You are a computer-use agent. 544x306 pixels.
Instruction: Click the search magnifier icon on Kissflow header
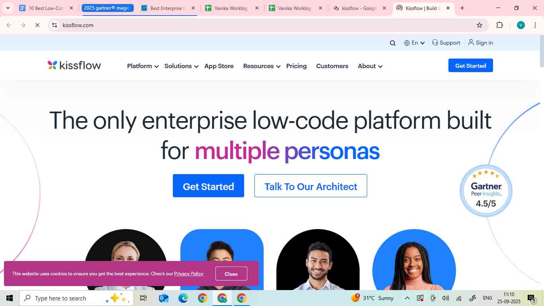pos(393,43)
